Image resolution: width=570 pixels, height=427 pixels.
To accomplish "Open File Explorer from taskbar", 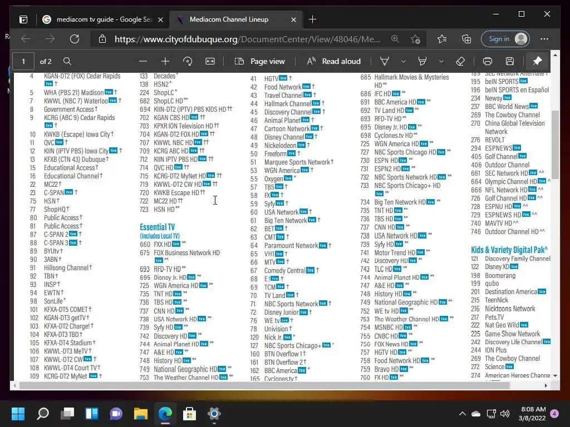I will click(x=141, y=414).
